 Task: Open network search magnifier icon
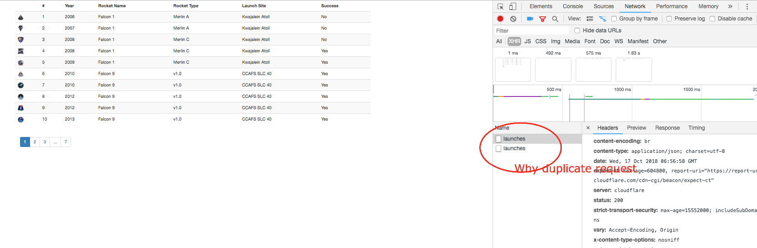click(555, 19)
